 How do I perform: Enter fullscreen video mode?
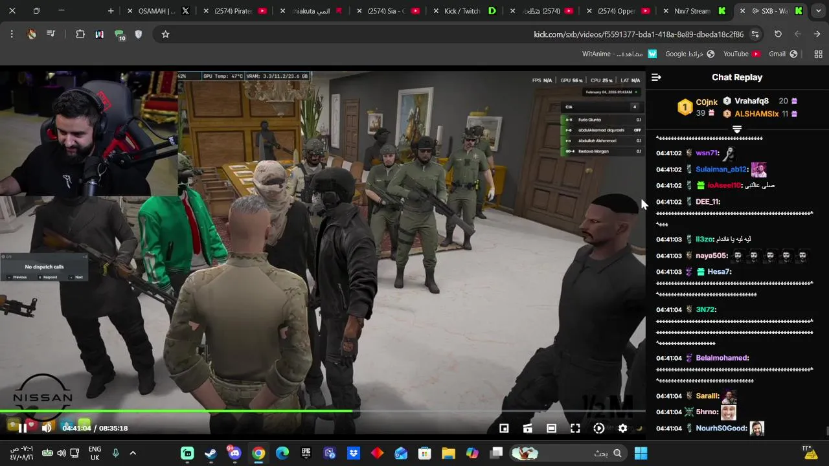(575, 428)
